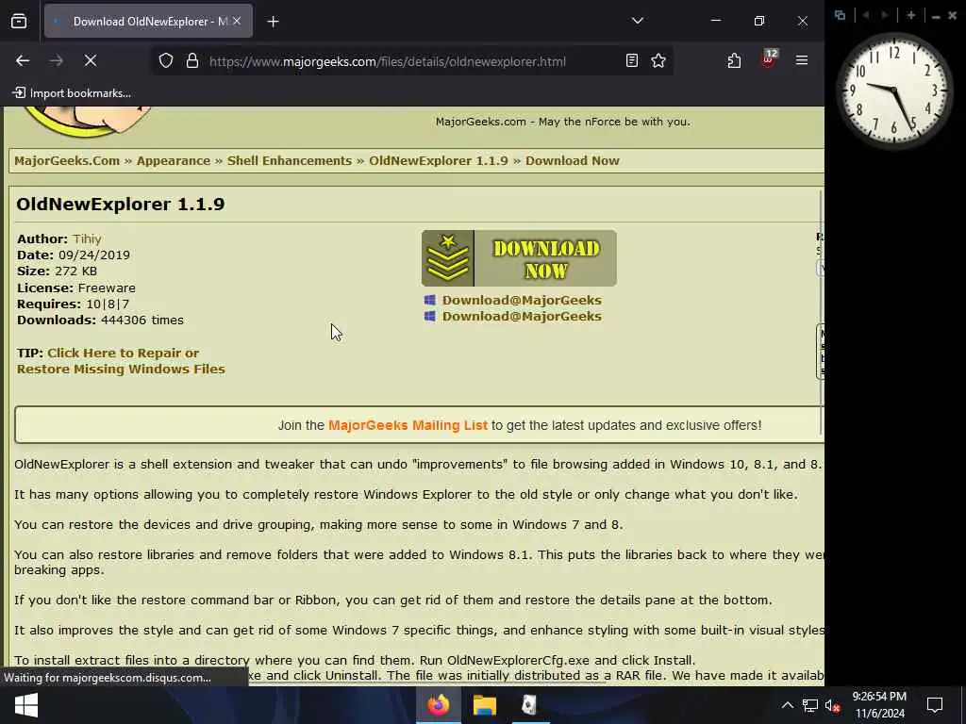Open MajorGeeks.Com breadcrumb link
Screen dimensions: 966x724
point(67,160)
